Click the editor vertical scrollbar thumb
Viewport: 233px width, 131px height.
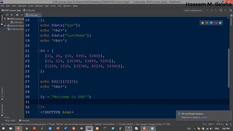click(x=229, y=68)
